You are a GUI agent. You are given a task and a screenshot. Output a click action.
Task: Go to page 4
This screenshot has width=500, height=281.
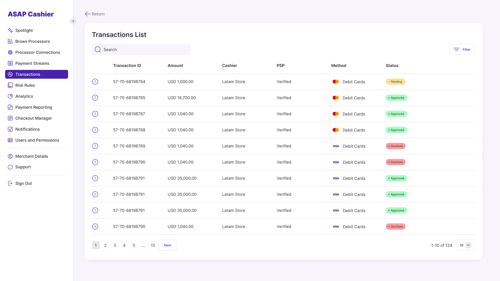(124, 245)
